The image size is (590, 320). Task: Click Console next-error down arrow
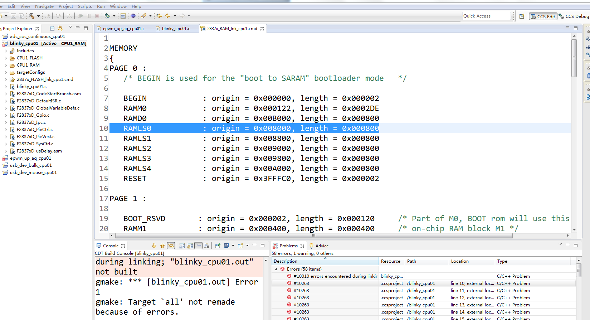click(x=154, y=246)
